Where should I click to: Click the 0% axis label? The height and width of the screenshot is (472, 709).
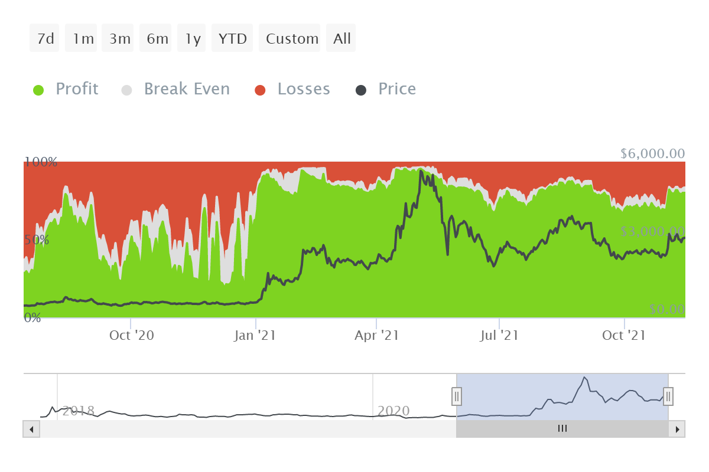coord(32,318)
